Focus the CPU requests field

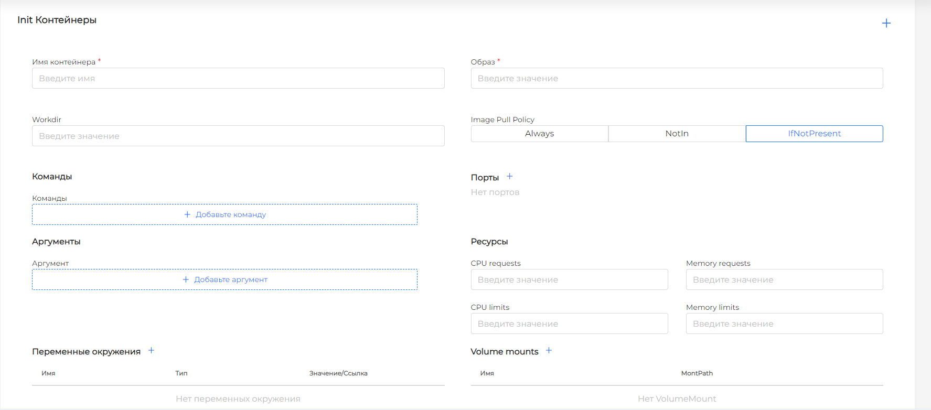tap(569, 279)
